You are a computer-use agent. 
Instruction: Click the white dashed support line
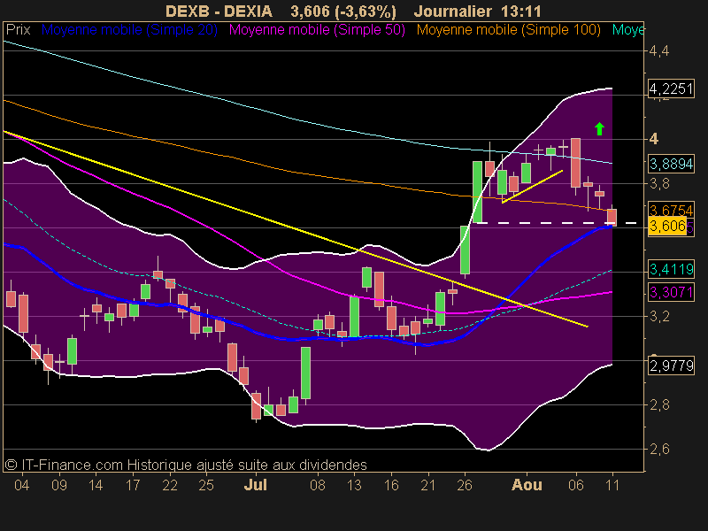[558, 223]
